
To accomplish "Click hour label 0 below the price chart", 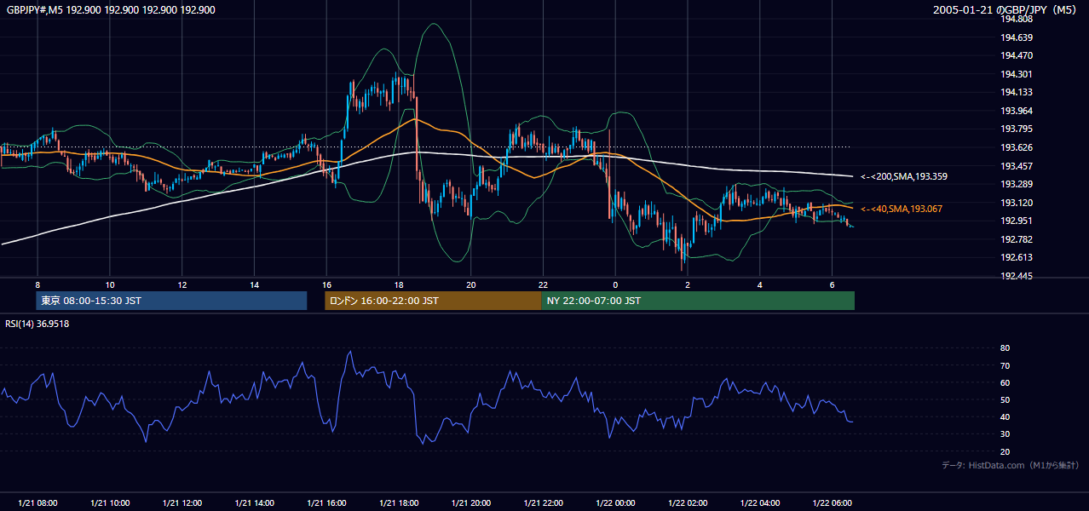I will [x=616, y=284].
